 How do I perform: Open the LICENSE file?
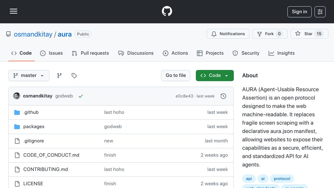click(x=33, y=184)
